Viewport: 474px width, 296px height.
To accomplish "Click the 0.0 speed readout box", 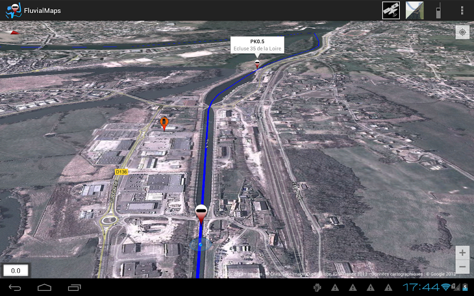I will [x=16, y=270].
